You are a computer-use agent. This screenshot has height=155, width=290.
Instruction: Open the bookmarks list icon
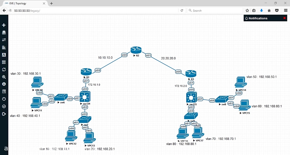[x=254, y=11]
